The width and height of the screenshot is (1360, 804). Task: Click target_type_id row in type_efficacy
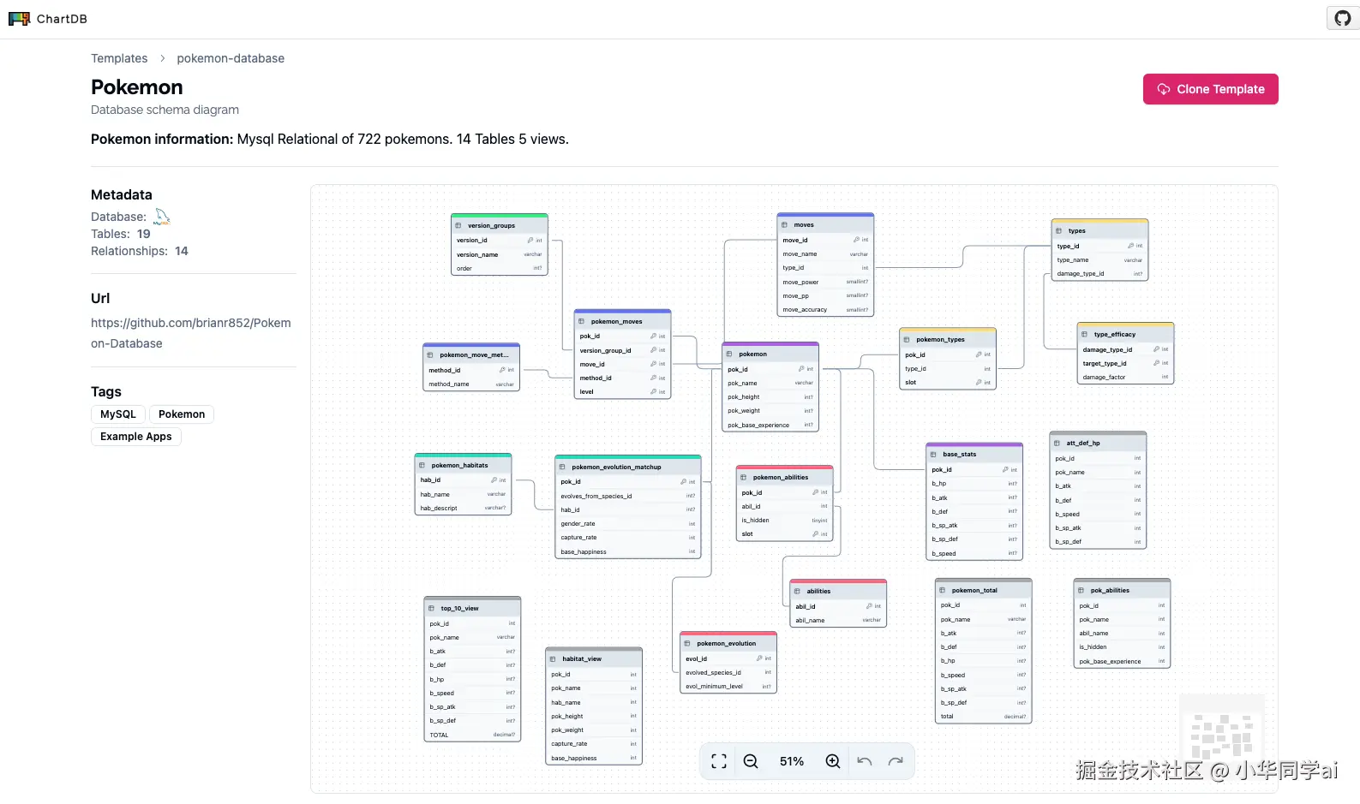tap(1125, 363)
